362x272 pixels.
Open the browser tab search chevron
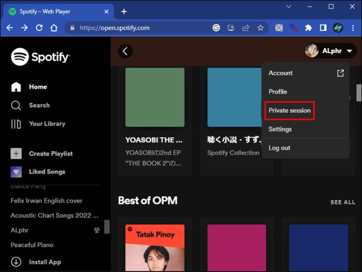289,7
